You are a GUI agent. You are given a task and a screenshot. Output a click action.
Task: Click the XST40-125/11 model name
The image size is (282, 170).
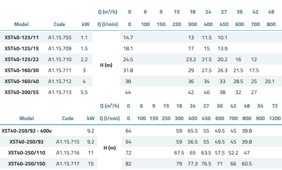point(21,38)
